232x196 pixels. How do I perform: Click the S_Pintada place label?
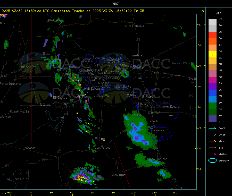[x=69, y=74]
